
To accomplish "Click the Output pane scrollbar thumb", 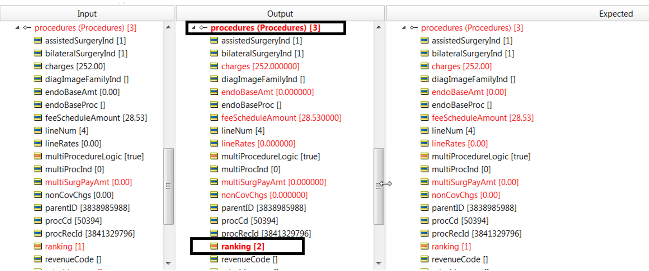I will coord(378,186).
